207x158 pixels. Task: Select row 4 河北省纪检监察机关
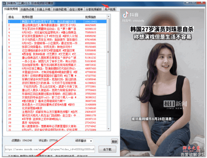57,32
